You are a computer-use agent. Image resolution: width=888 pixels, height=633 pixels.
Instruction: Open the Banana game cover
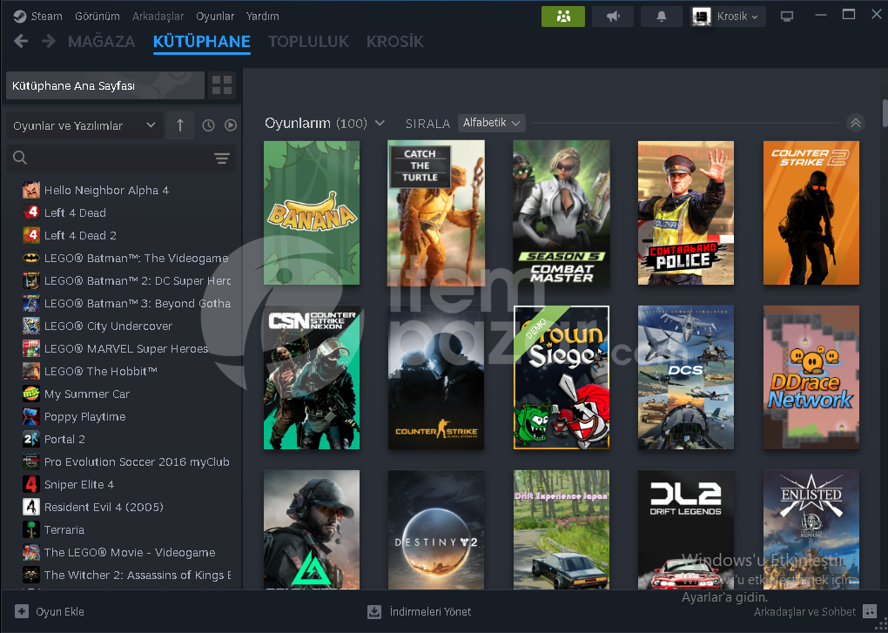[x=312, y=213]
